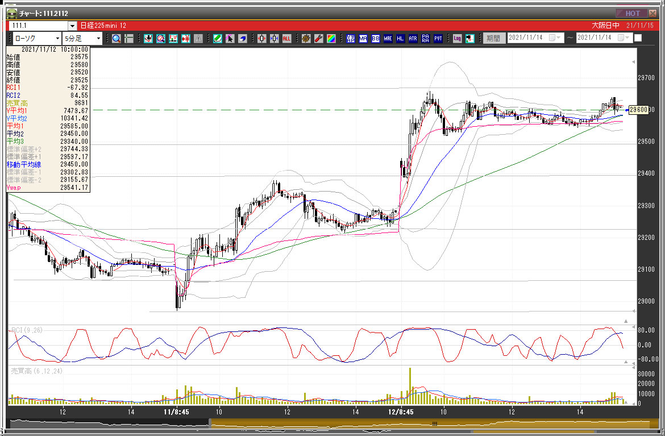The width and height of the screenshot is (665, 436).
Task: Click the eraser tool icon
Action: tap(242, 38)
